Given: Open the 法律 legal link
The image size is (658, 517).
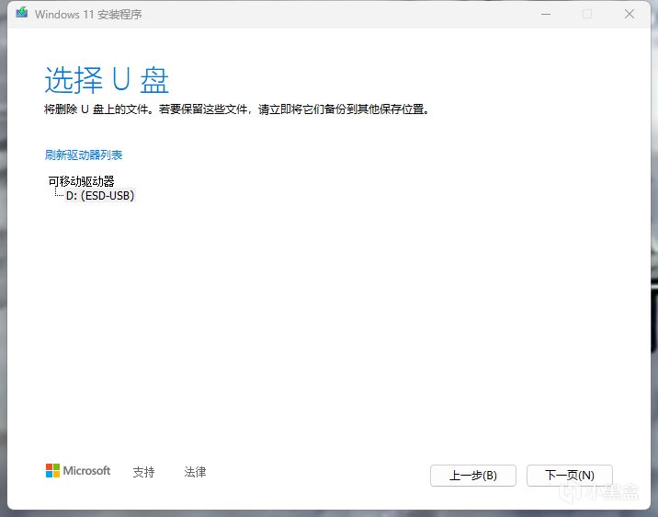Looking at the screenshot, I should point(195,472).
